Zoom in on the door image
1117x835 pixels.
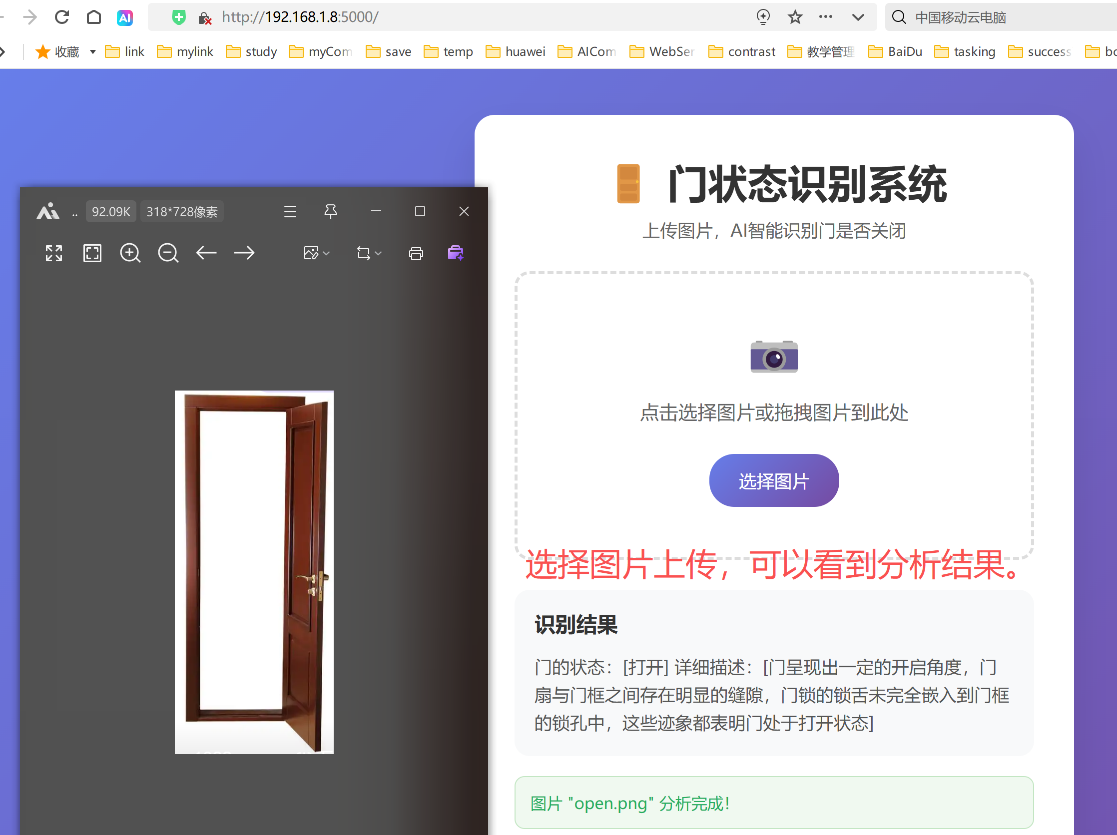(x=130, y=253)
